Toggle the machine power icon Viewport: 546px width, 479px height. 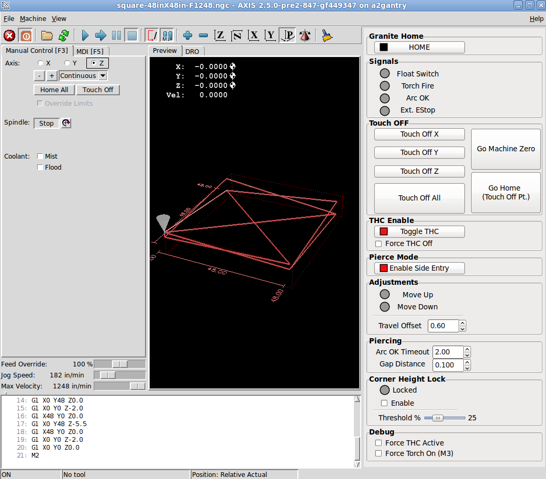[26, 36]
